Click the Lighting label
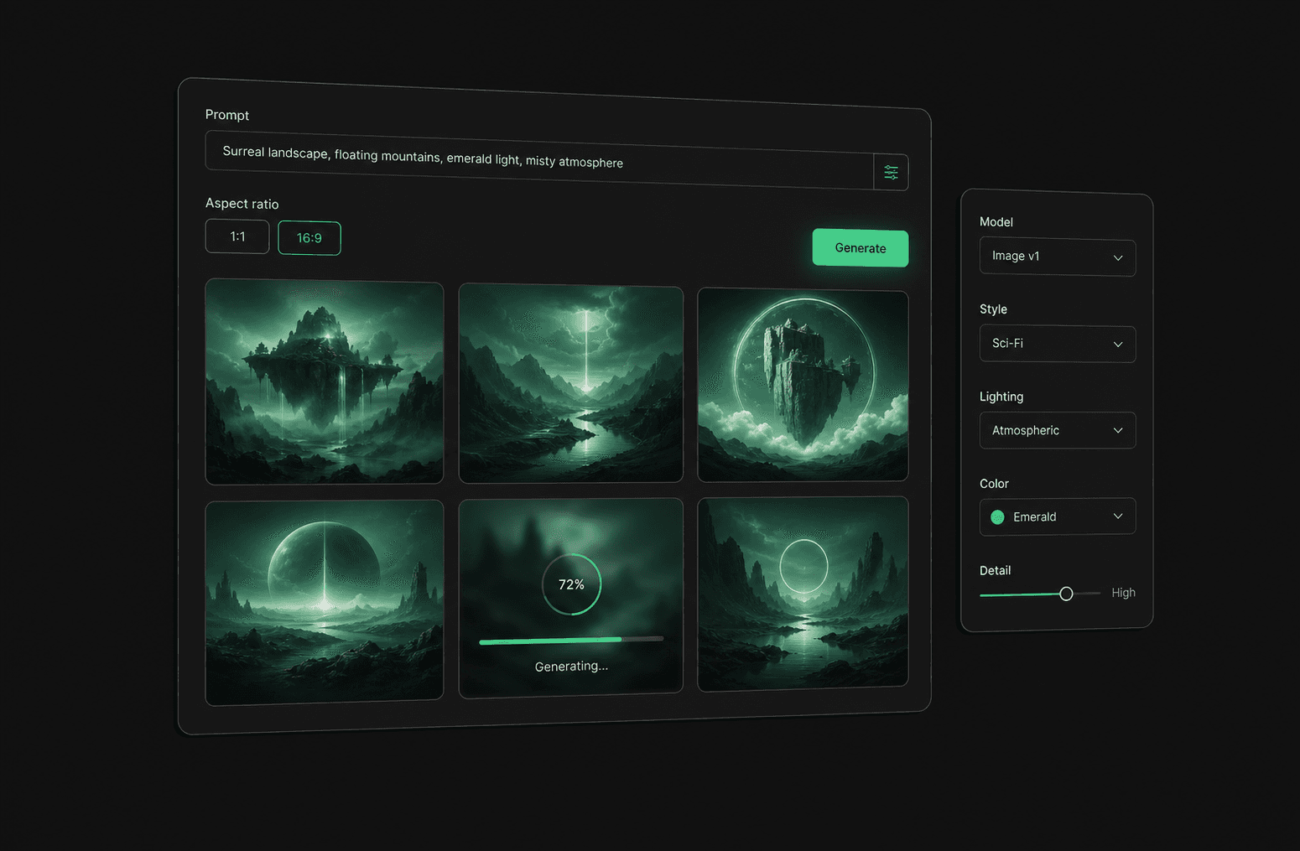The image size is (1300, 851). 1001,397
